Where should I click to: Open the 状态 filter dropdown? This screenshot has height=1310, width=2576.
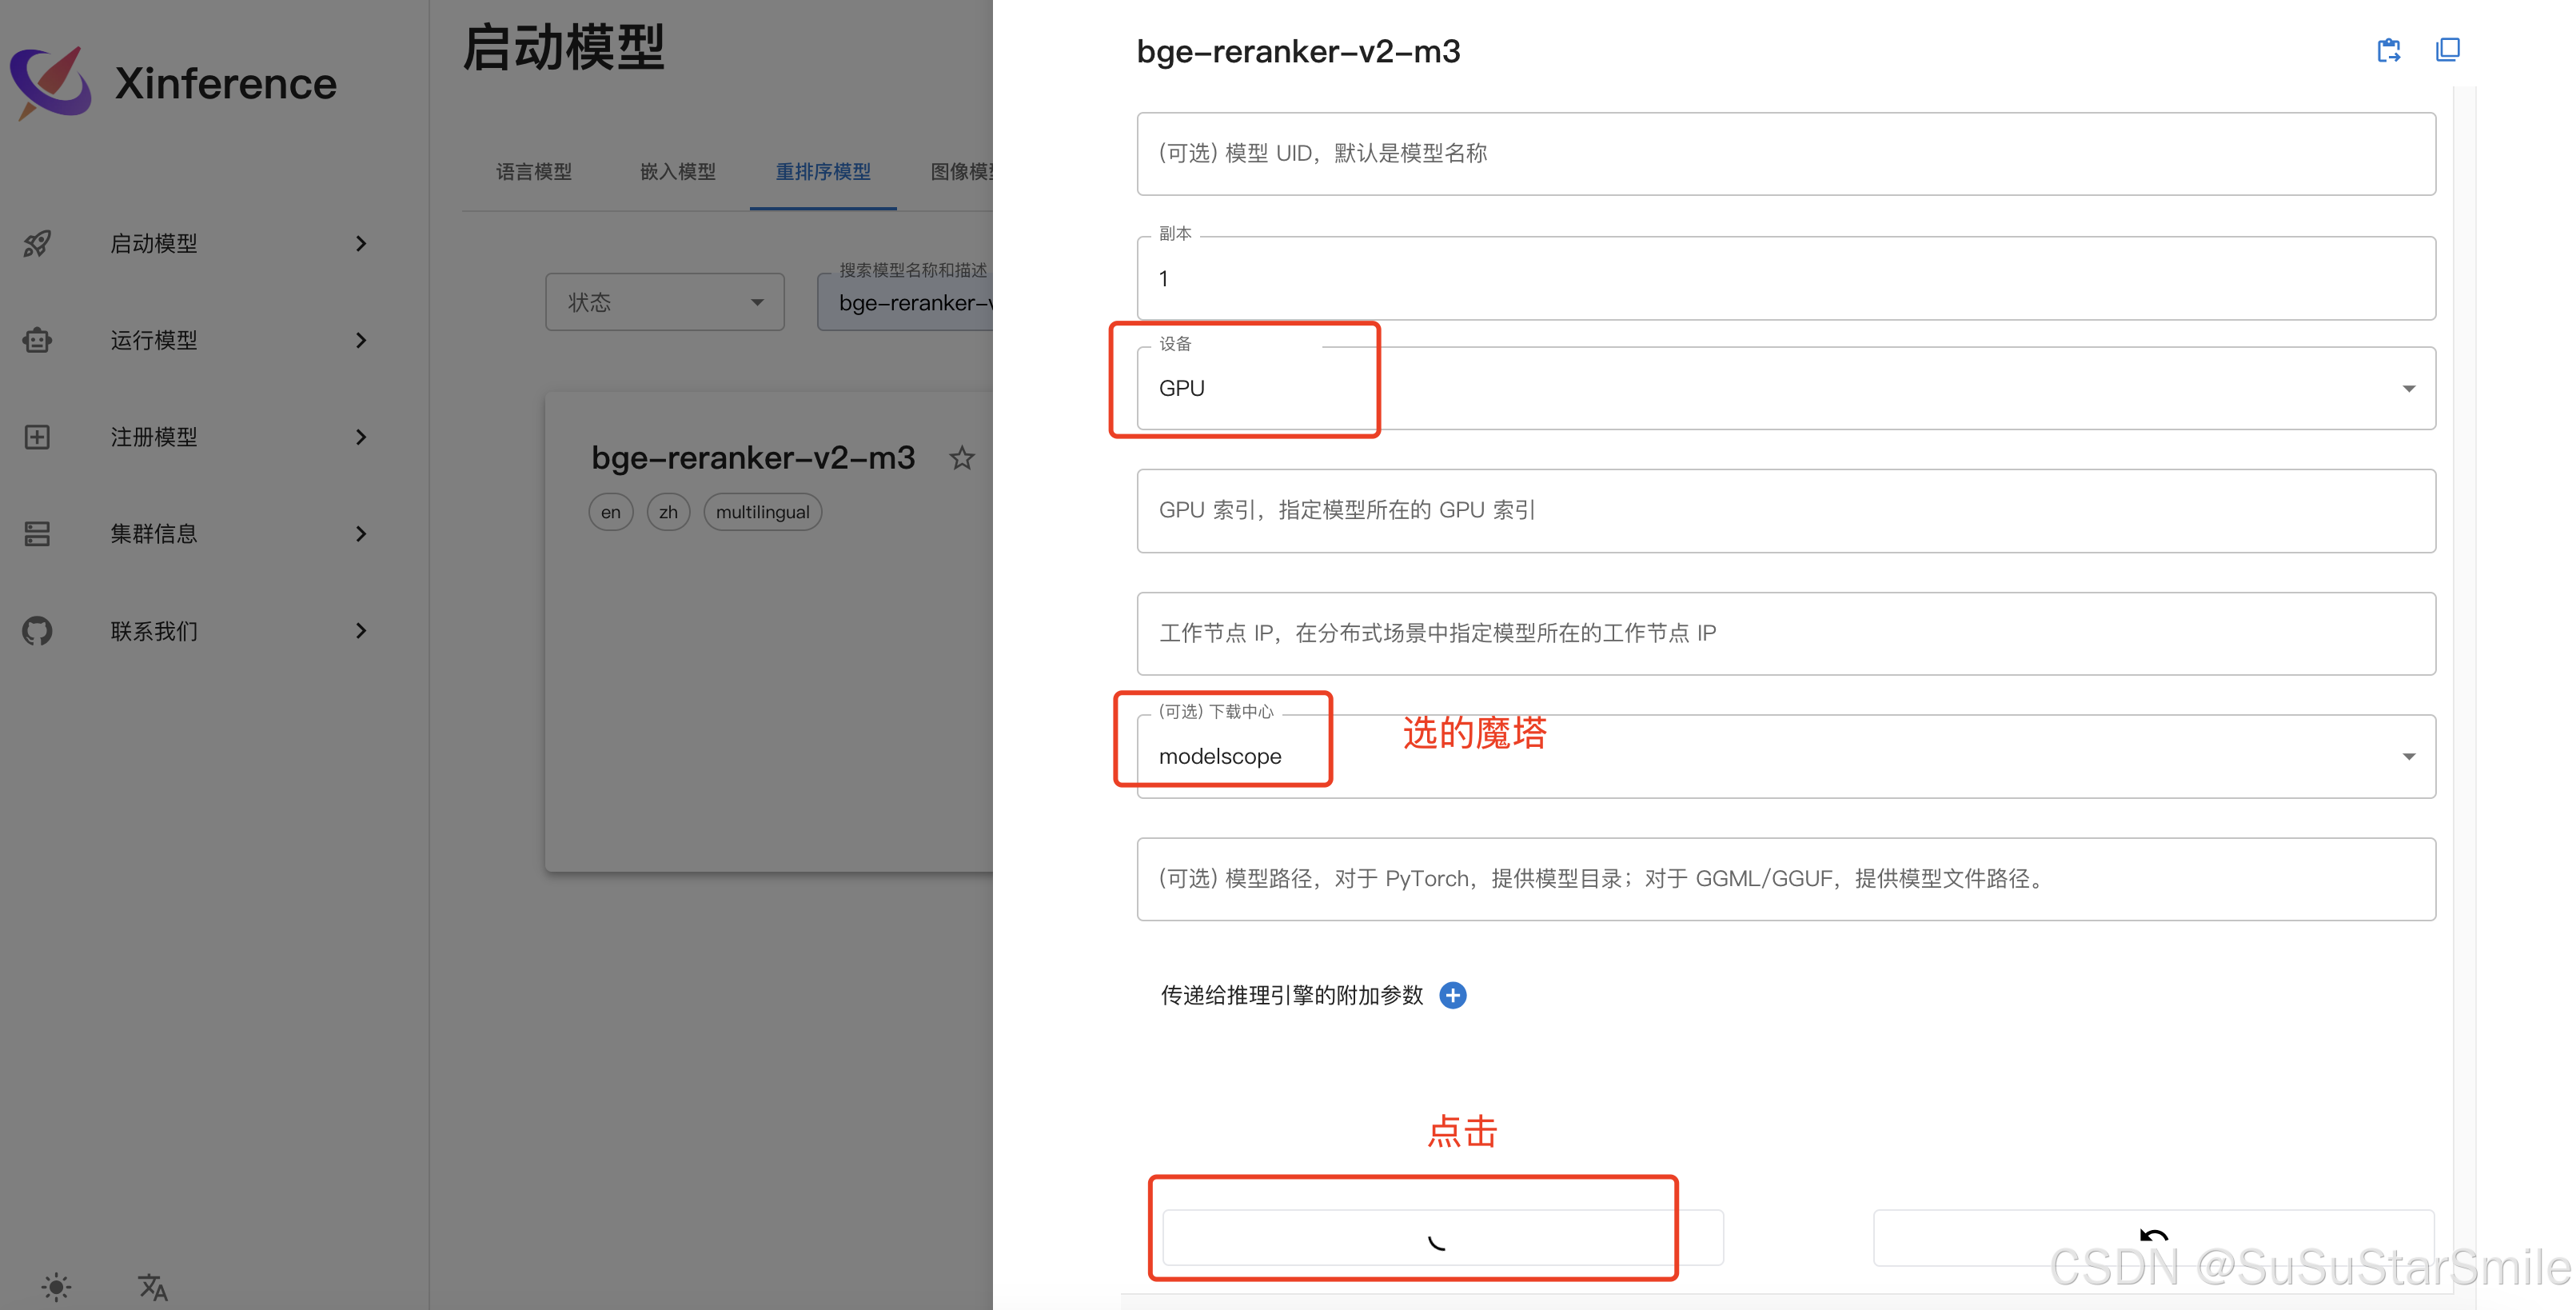665,302
